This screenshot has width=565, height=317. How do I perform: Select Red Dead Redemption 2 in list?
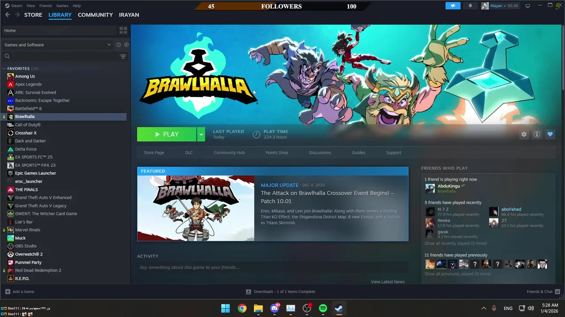point(64,270)
